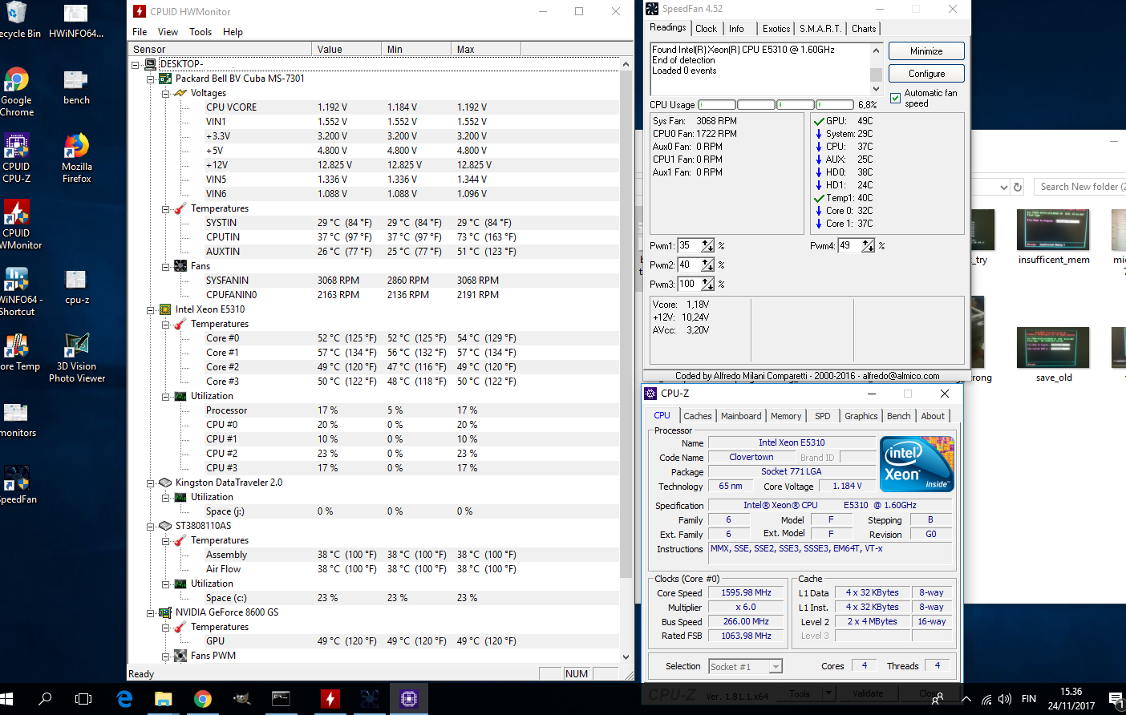Image resolution: width=1126 pixels, height=715 pixels.
Task: Open the Charts tab in SpeedFan
Action: point(864,29)
